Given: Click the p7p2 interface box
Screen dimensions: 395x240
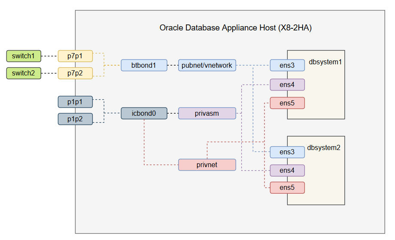Looking at the screenshot, I should coord(75,73).
